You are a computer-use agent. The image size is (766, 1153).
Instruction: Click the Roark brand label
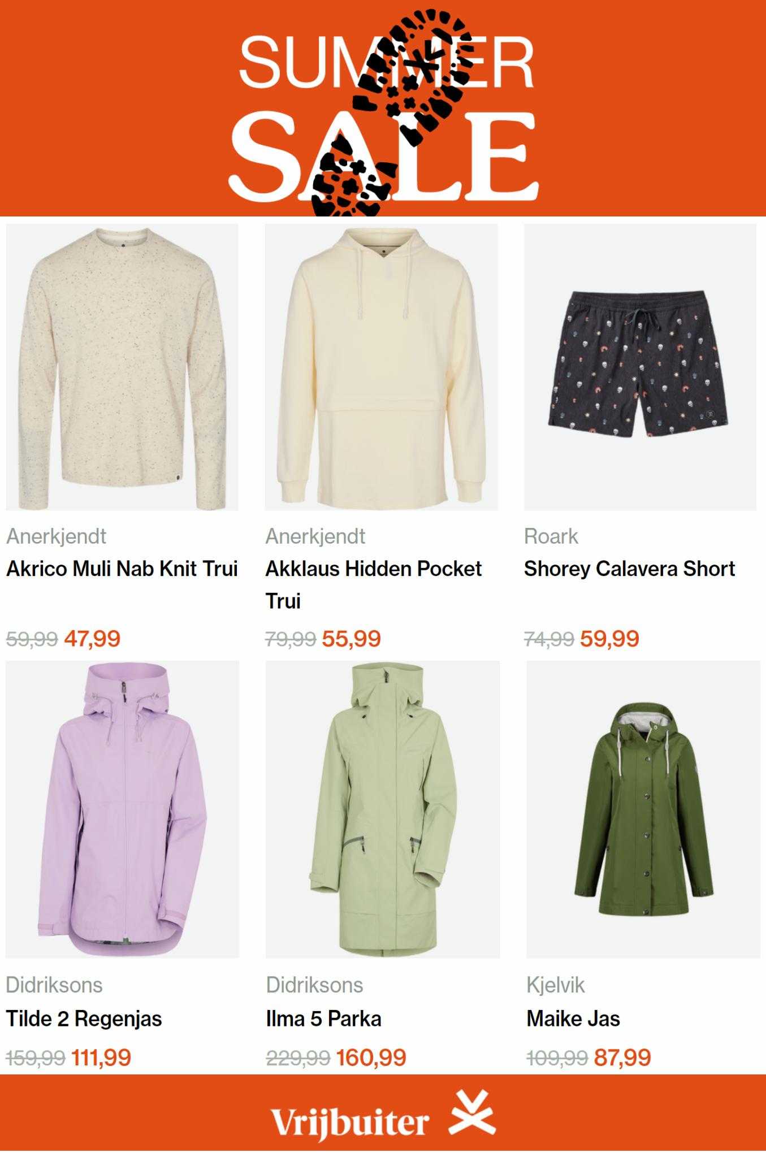point(551,536)
